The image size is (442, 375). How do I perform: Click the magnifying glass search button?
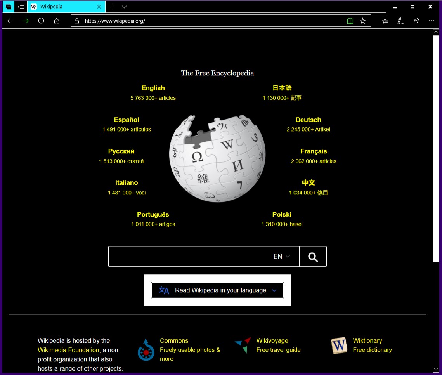tap(313, 257)
